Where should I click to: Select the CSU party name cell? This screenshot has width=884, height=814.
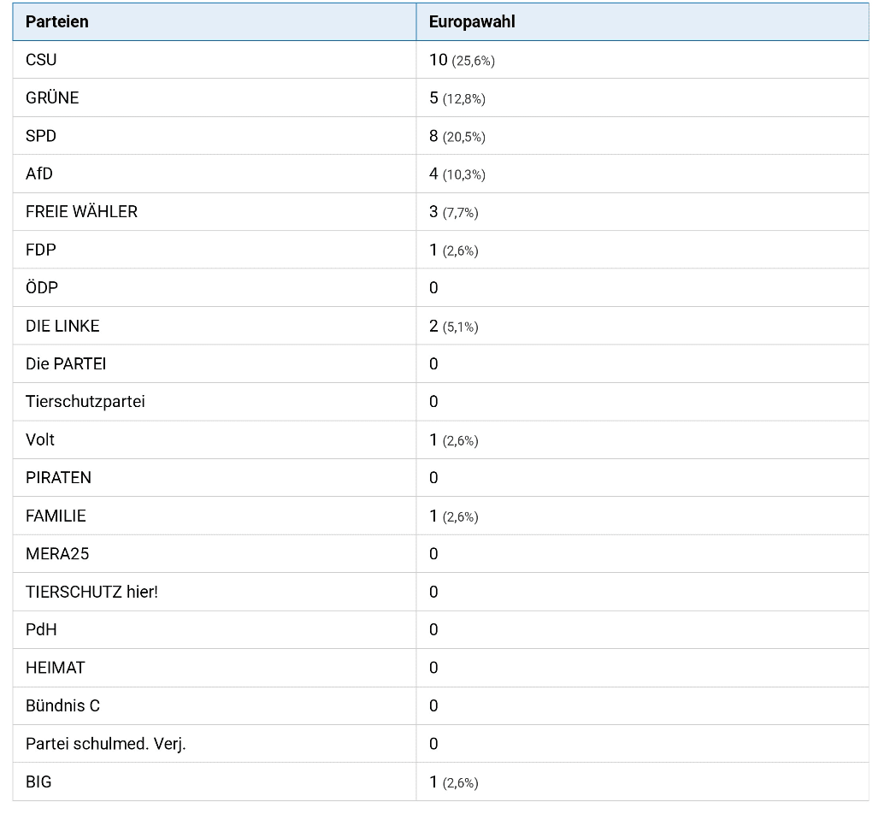(x=41, y=60)
